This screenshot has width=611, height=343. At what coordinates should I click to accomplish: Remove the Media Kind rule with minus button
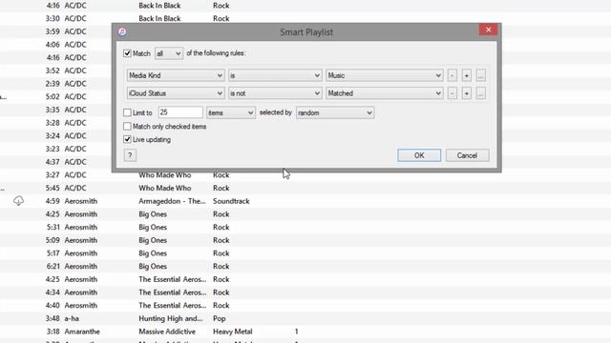pos(452,75)
